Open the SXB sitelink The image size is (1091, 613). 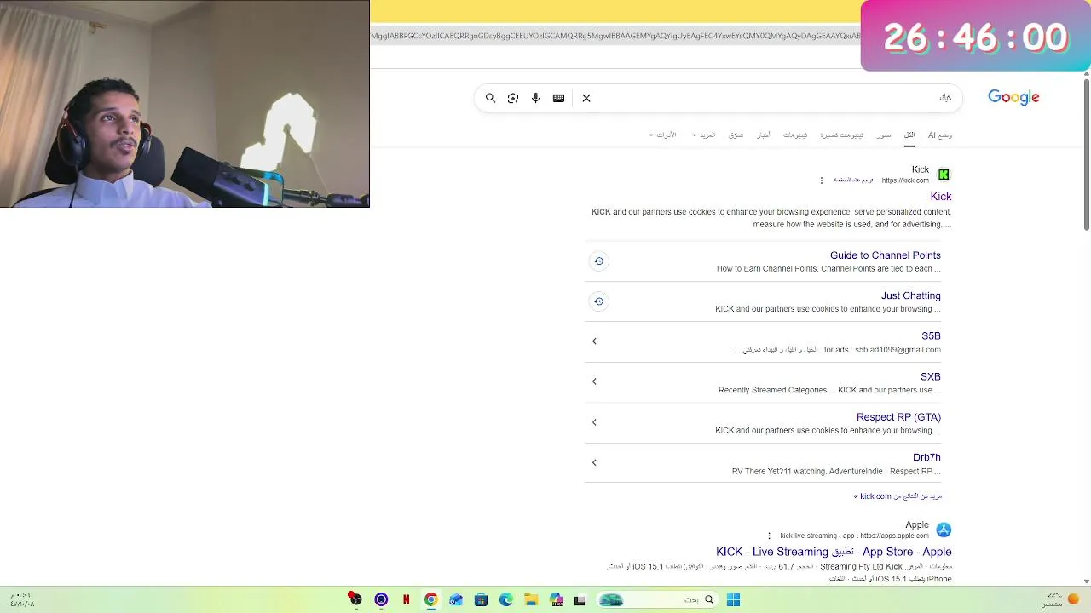[x=930, y=376]
